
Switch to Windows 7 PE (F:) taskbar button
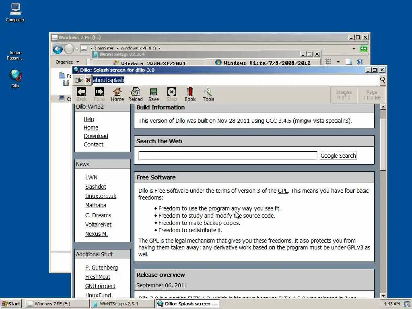coord(58,304)
